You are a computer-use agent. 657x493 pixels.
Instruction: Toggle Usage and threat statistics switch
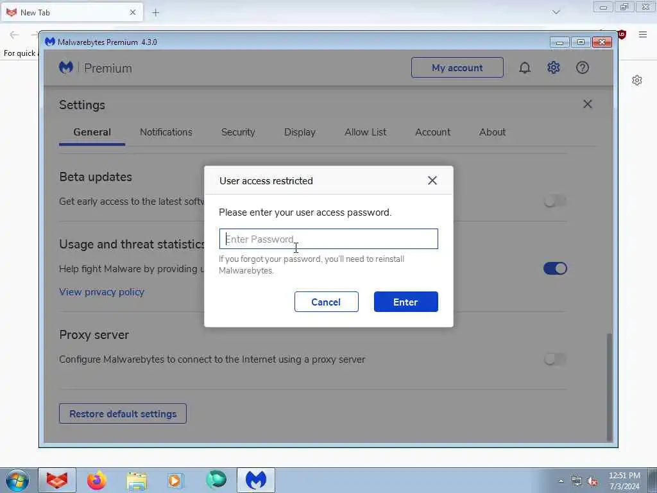555,268
